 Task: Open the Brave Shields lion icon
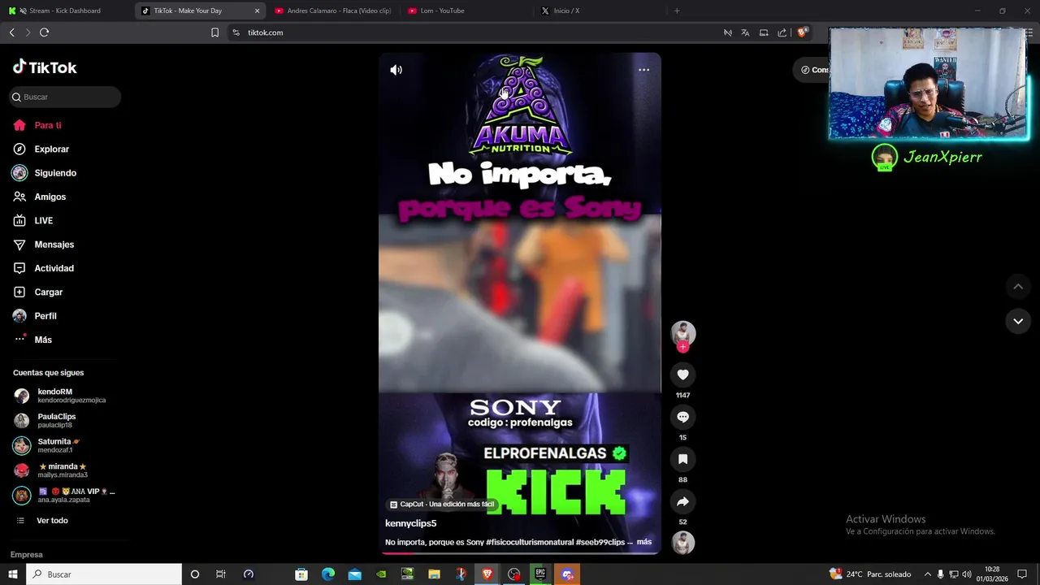802,32
